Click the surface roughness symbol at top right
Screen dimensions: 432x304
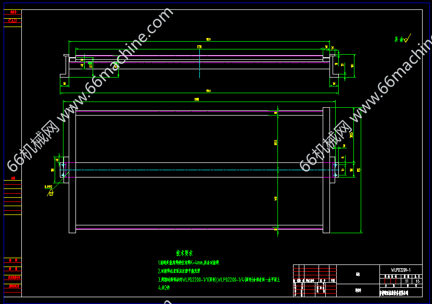coord(402,39)
